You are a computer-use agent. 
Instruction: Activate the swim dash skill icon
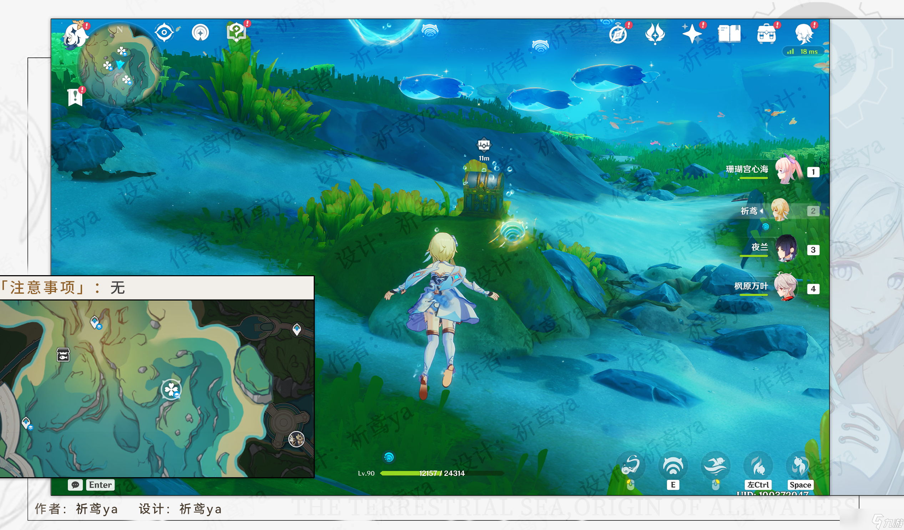coord(715,466)
